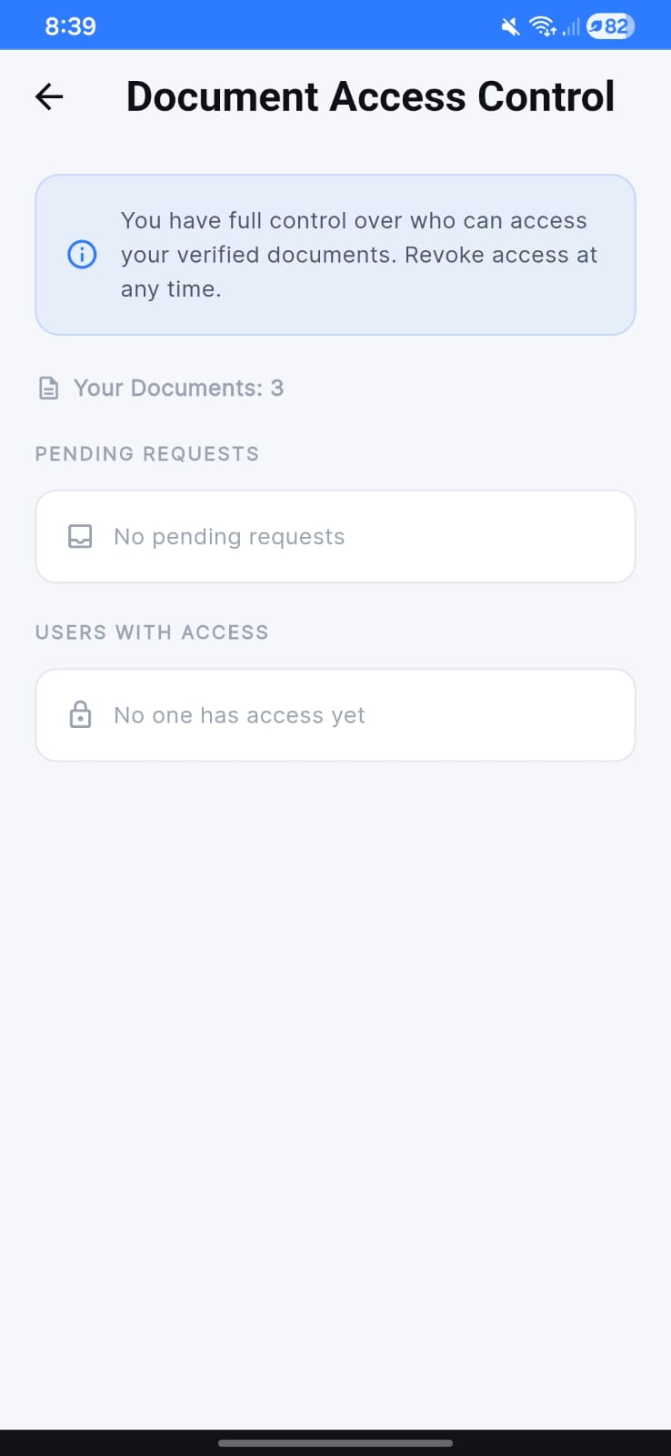Tap the document icon beside Your Documents
Viewport: 671px width, 1456px height.
(x=48, y=389)
